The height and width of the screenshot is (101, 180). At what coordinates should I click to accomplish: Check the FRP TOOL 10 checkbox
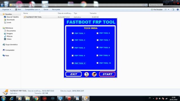pos(98,63)
